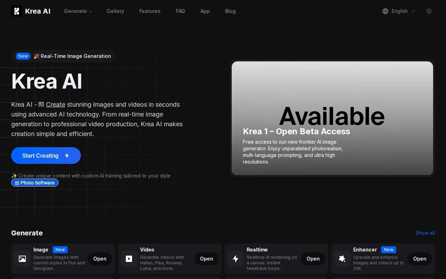
Task: Toggle the light/dark theme sun icon
Action: pos(429,11)
